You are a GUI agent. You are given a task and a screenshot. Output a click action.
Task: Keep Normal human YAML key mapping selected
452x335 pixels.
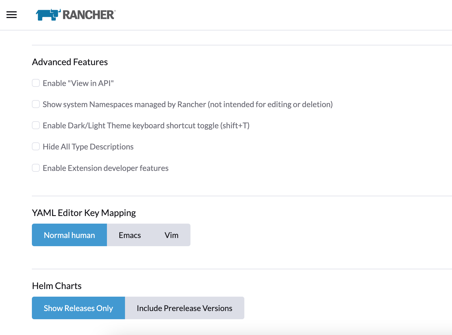[69, 235]
